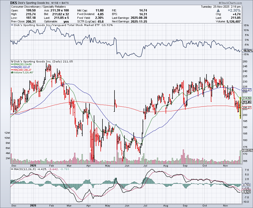The width and height of the screenshot is (253, 208).
Task: Click the -10.92% relative strength axis label
Action: [x=247, y=51]
